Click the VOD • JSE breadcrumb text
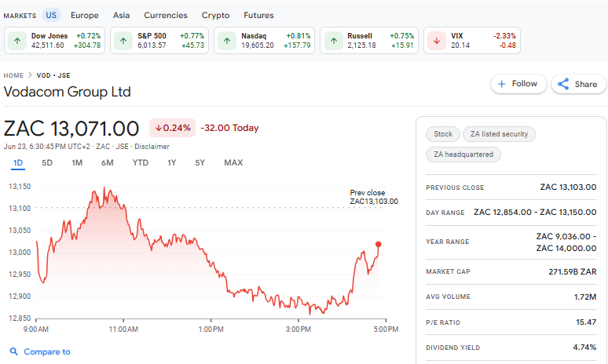608x364 pixels. click(53, 75)
